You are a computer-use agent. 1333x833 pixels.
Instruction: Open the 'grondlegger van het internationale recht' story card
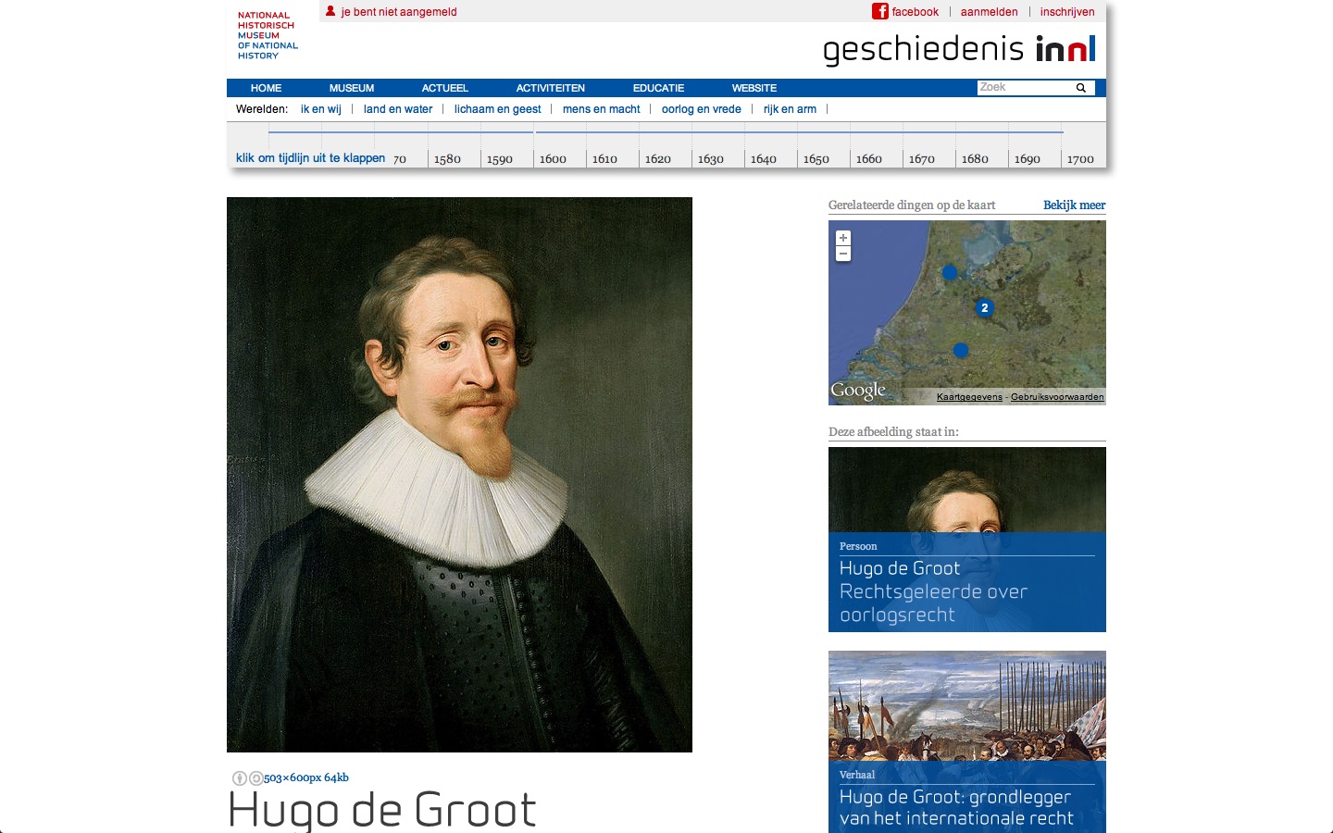(x=966, y=740)
